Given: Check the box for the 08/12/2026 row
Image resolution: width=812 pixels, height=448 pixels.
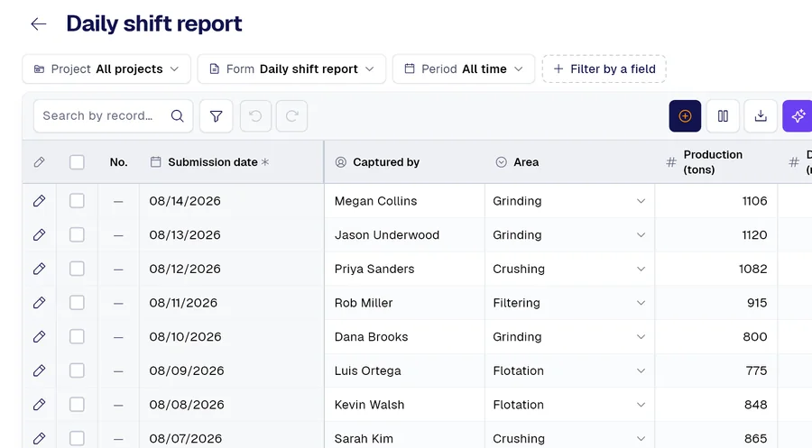Looking at the screenshot, I should pyautogui.click(x=77, y=269).
